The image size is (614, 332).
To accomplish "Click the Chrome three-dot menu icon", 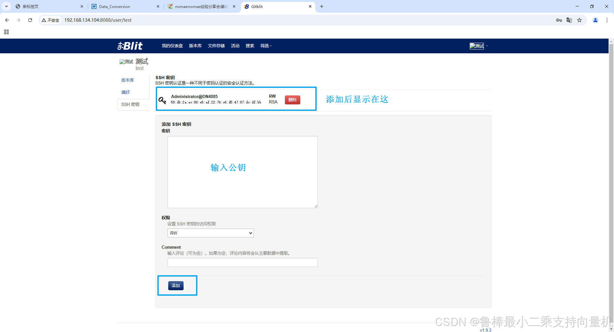I will coord(607,20).
